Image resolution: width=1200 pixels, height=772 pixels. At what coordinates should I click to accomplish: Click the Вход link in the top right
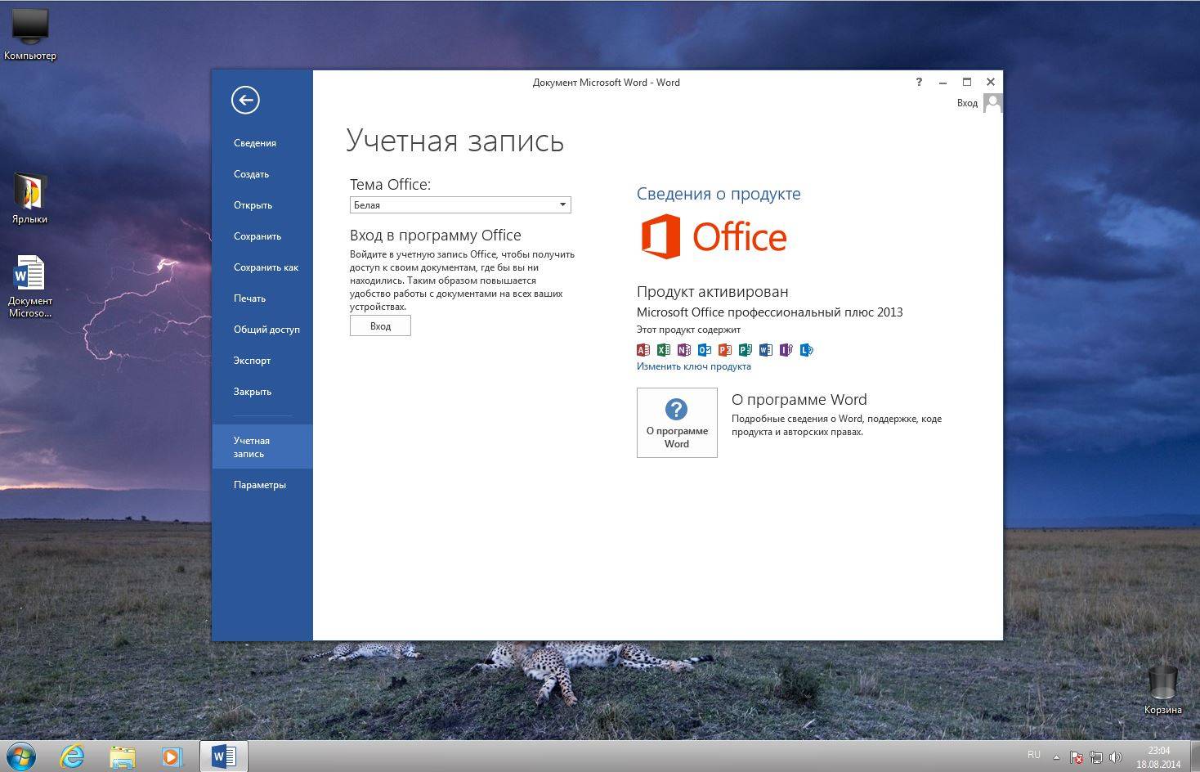click(967, 103)
